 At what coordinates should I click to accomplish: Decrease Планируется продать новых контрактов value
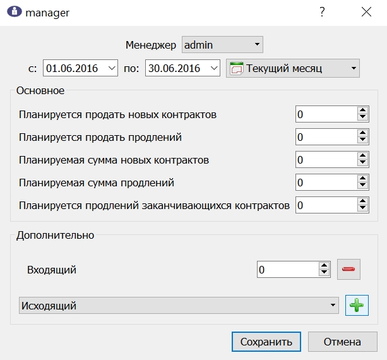(x=362, y=117)
